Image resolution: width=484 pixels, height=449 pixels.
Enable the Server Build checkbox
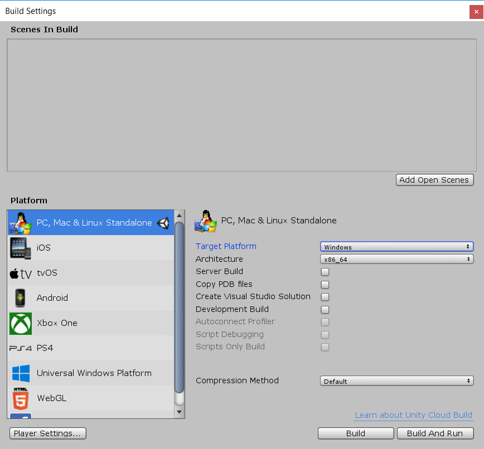pyautogui.click(x=325, y=272)
